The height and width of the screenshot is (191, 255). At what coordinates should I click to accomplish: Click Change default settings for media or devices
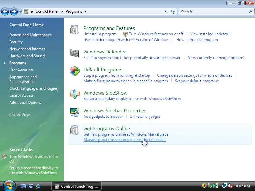(194, 75)
